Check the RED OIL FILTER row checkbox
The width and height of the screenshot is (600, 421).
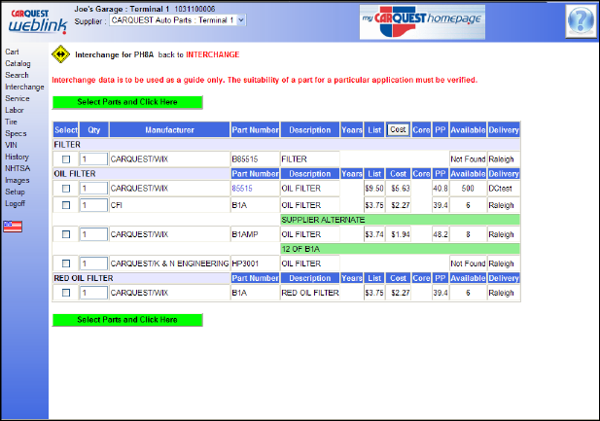click(66, 293)
